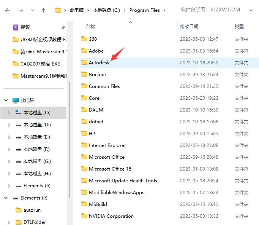Select the Microsoft Office folder icon
The image size is (259, 225).
84,157
